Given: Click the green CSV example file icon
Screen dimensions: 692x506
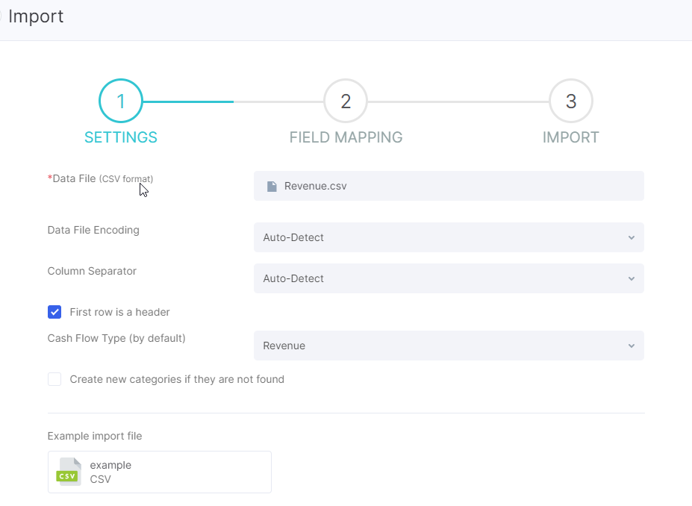Looking at the screenshot, I should [68, 472].
